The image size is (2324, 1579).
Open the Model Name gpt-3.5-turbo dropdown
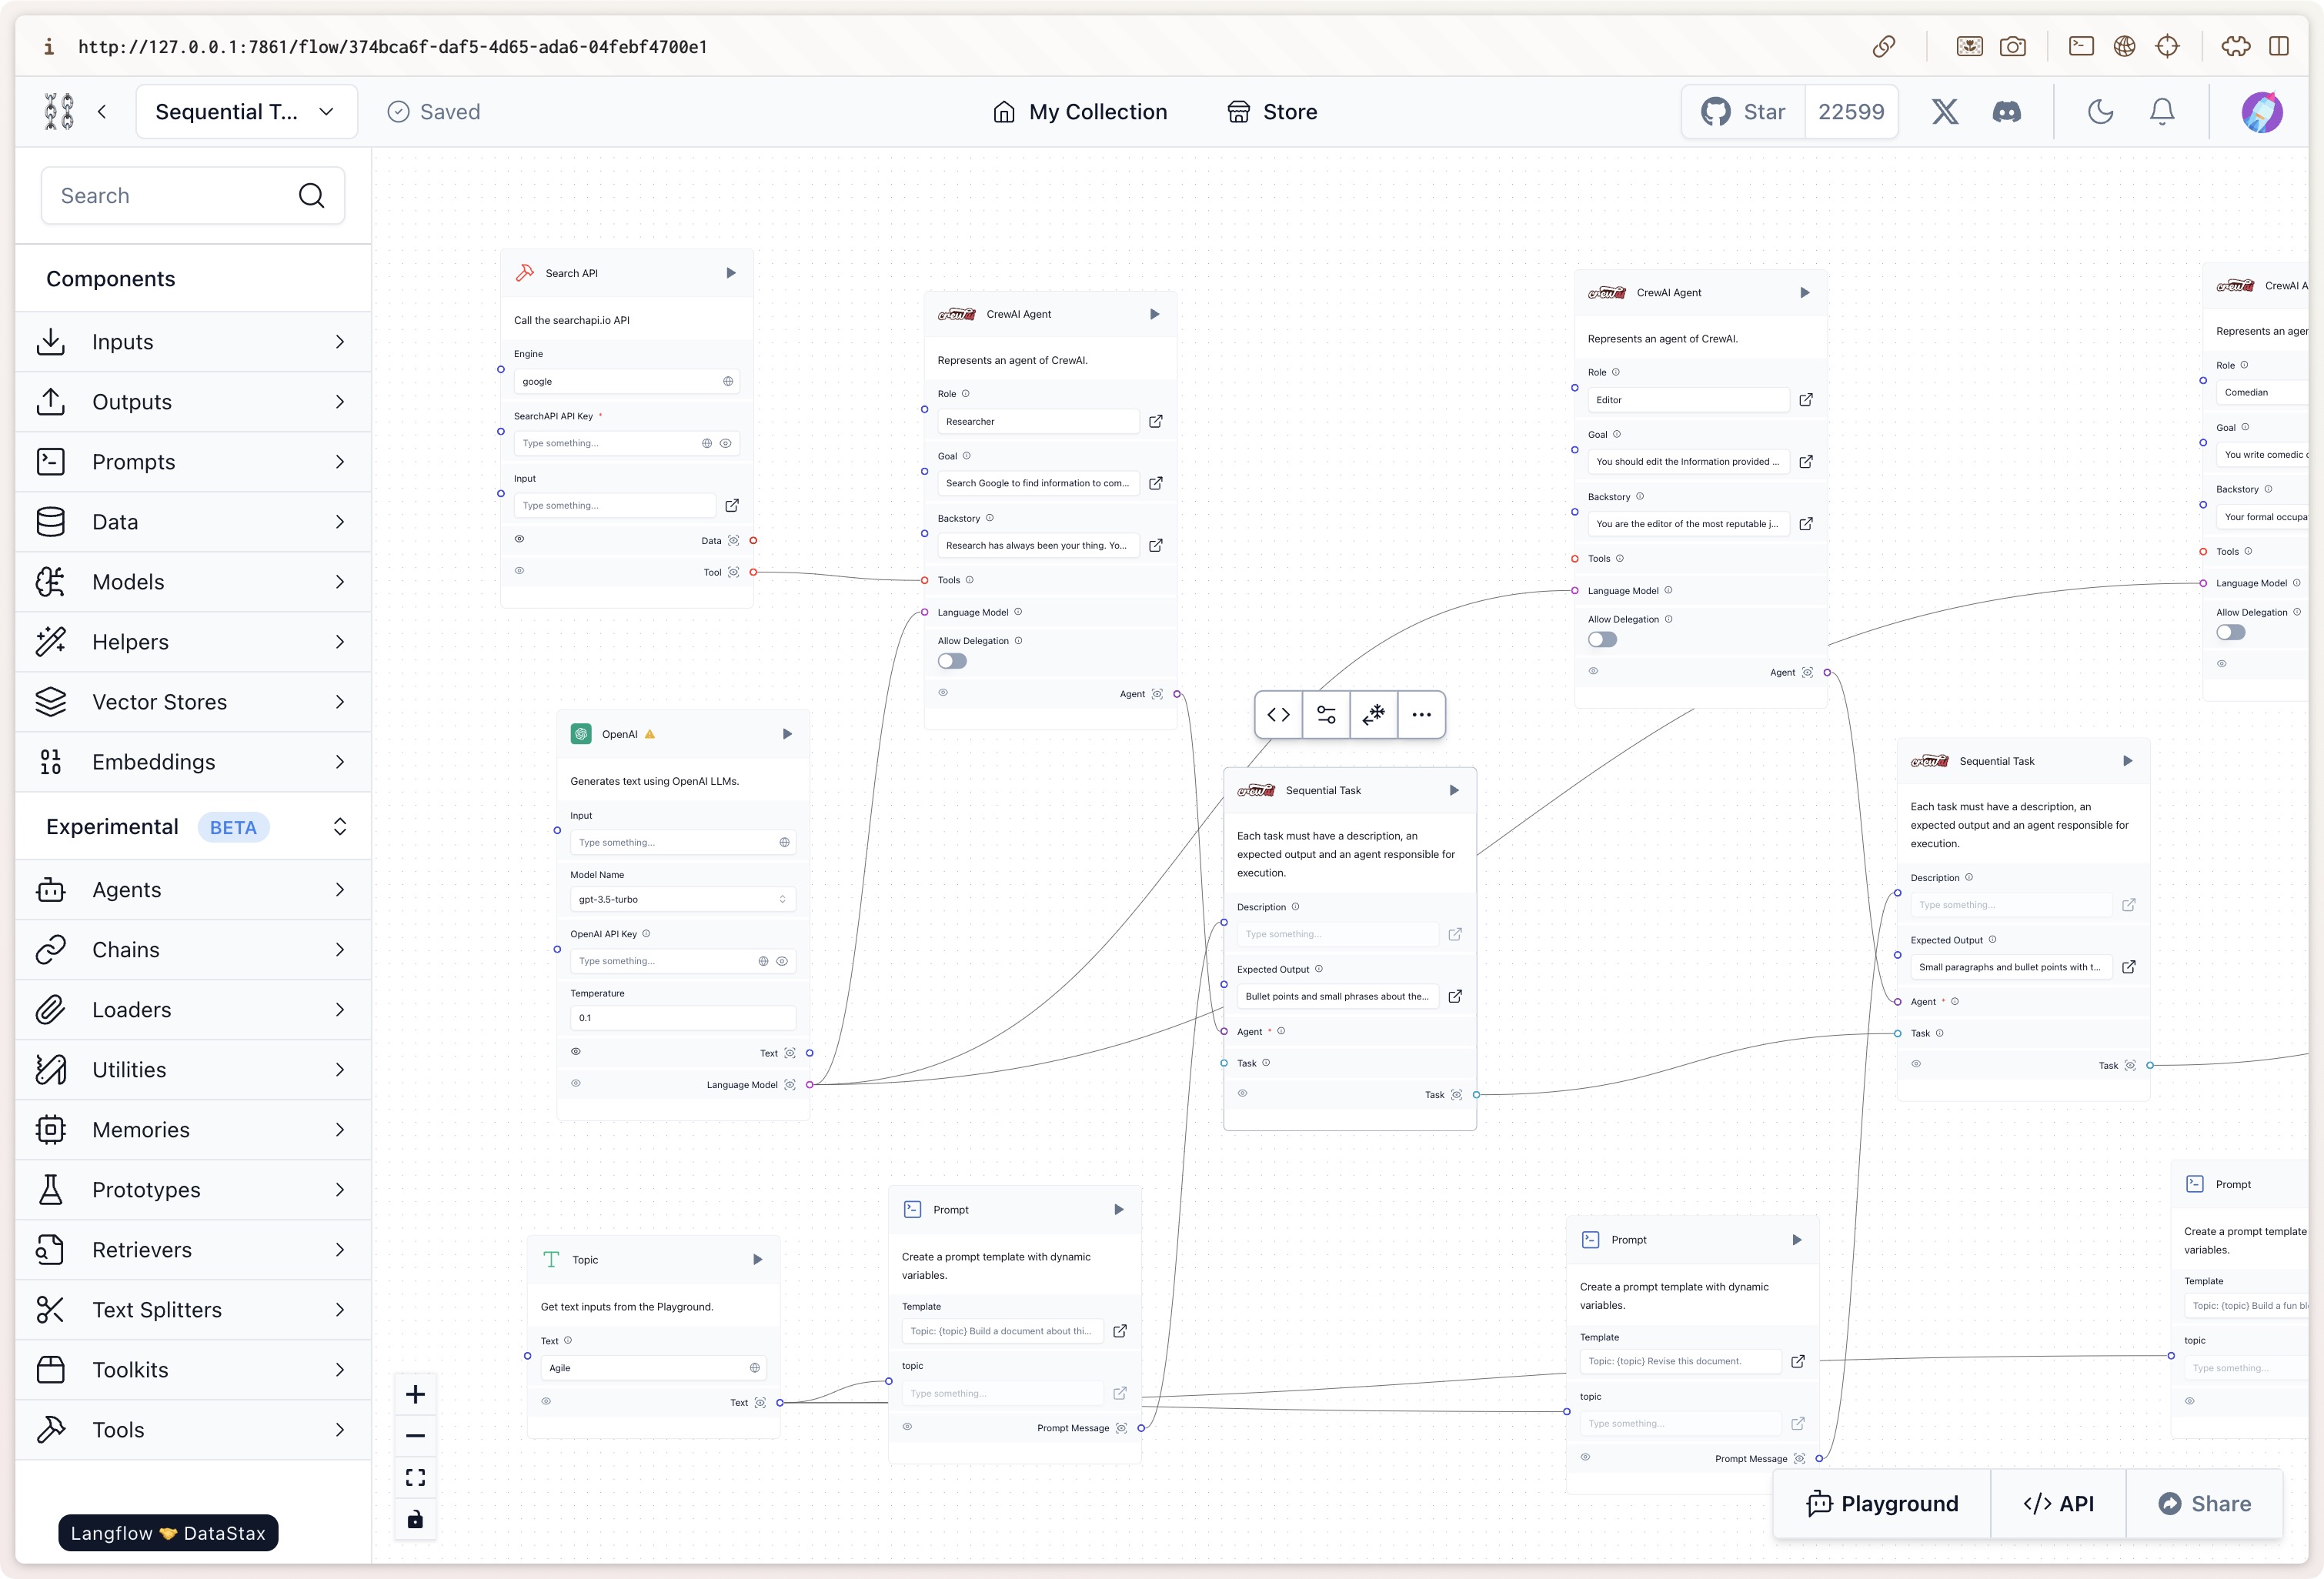click(x=682, y=899)
